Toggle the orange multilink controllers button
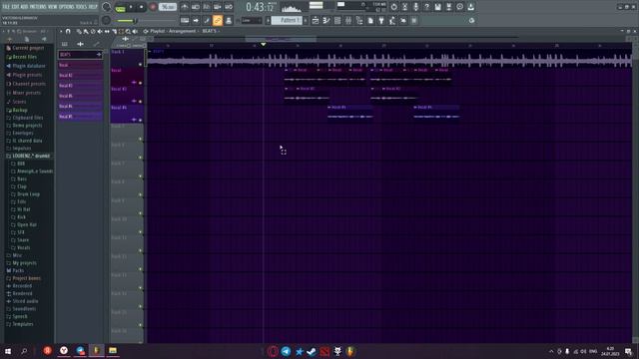 tap(218, 20)
